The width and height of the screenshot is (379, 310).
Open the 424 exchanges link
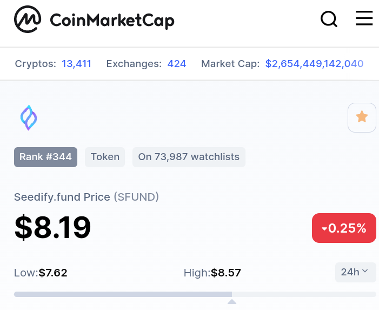177,64
